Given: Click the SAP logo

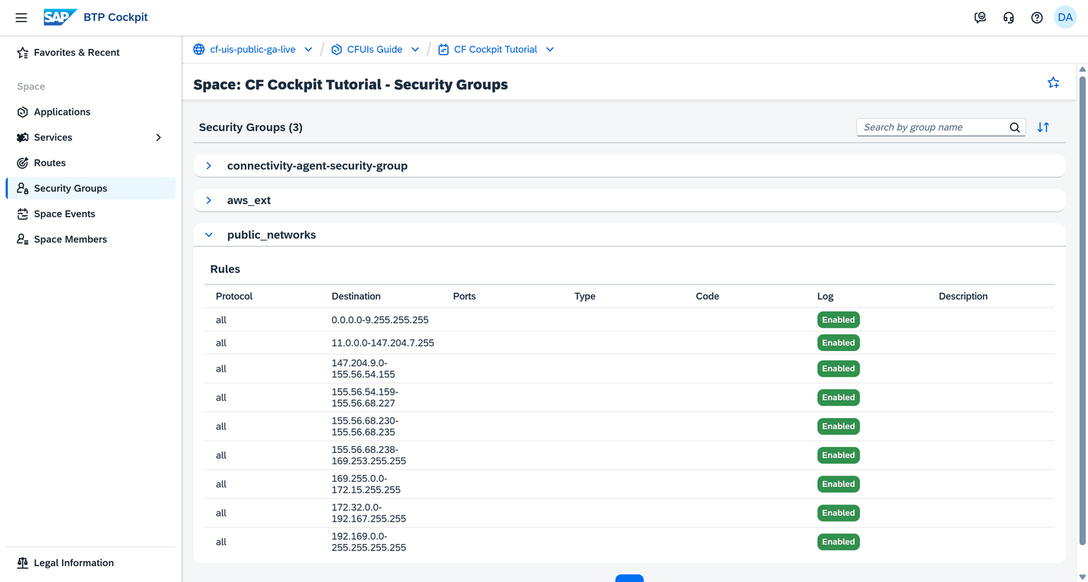Looking at the screenshot, I should pyautogui.click(x=60, y=17).
